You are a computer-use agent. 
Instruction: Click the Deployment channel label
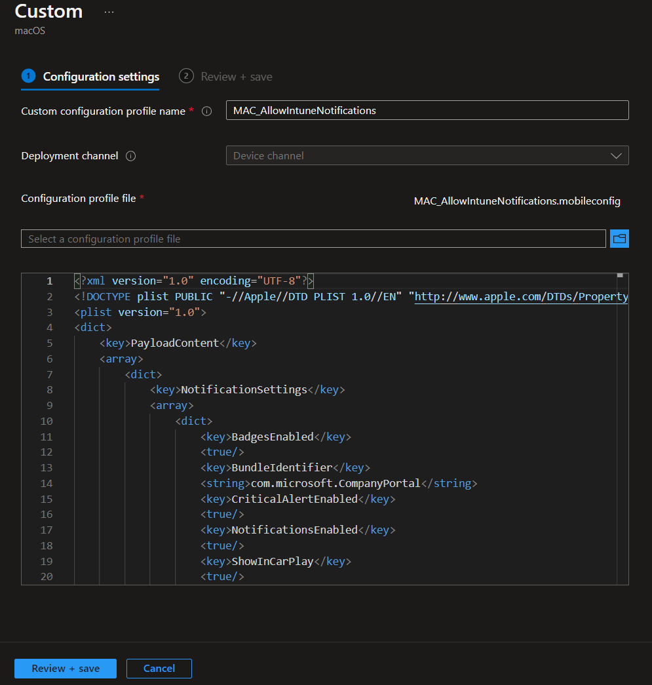[70, 156]
